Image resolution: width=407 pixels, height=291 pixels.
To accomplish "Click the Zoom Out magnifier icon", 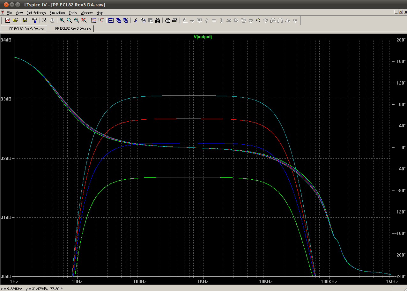I will click(77, 20).
